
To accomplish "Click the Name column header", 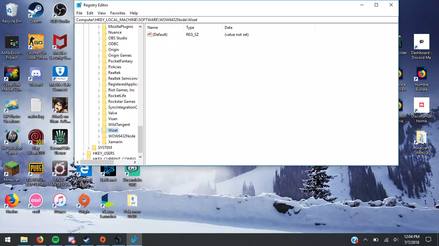I will coord(153,28).
